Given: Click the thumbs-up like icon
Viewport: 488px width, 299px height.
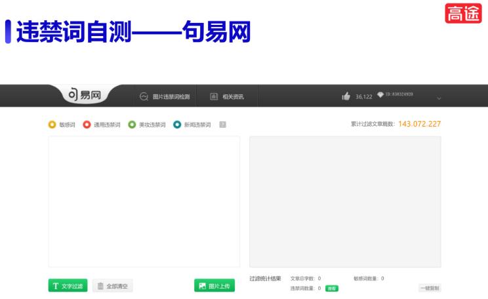Looking at the screenshot, I should click(346, 96).
